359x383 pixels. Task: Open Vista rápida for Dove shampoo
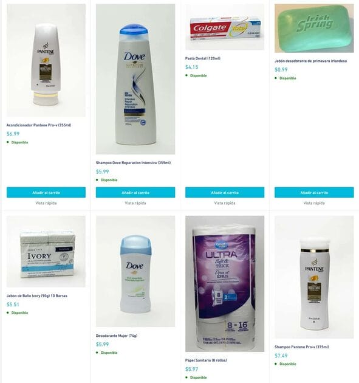[135, 203]
